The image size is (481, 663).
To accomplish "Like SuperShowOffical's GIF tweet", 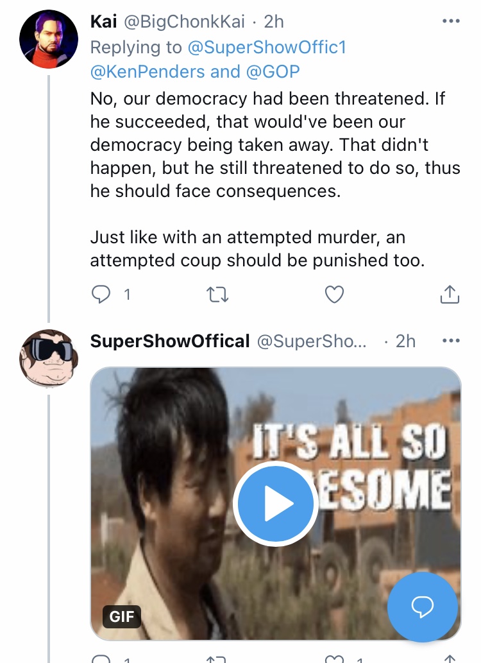I will tap(334, 659).
